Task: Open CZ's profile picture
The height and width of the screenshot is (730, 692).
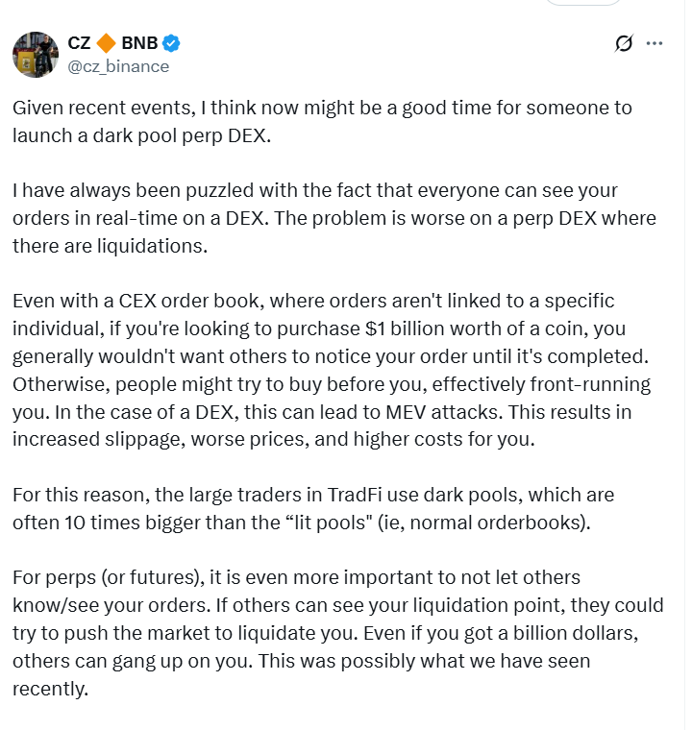Action: coord(36,55)
